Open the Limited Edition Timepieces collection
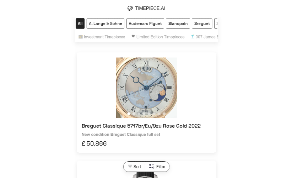The image size is (297, 178). pos(160,37)
